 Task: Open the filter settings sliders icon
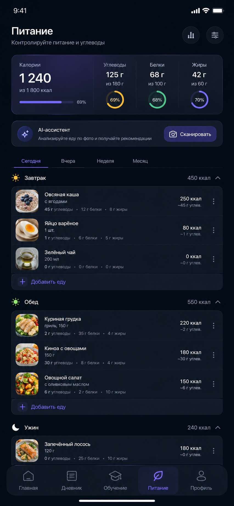tap(215, 35)
